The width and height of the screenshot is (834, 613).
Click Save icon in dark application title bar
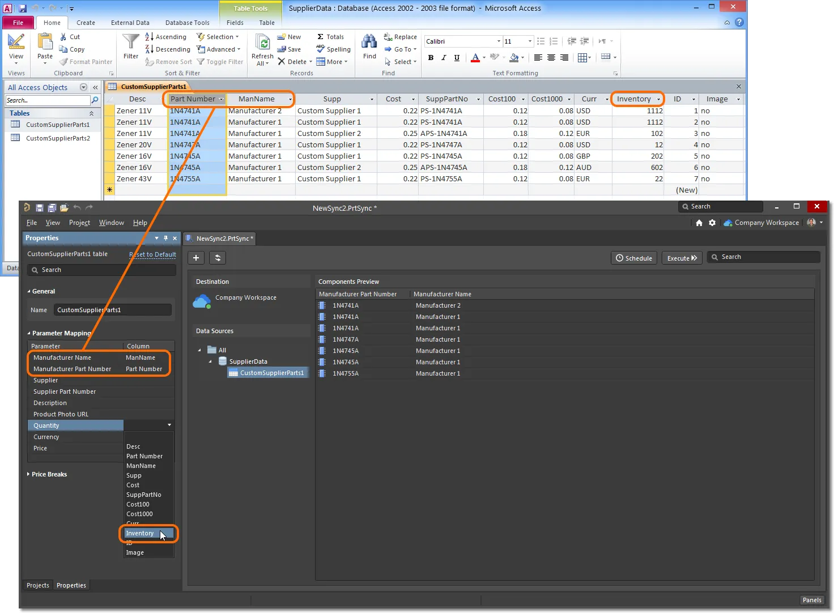click(x=39, y=208)
